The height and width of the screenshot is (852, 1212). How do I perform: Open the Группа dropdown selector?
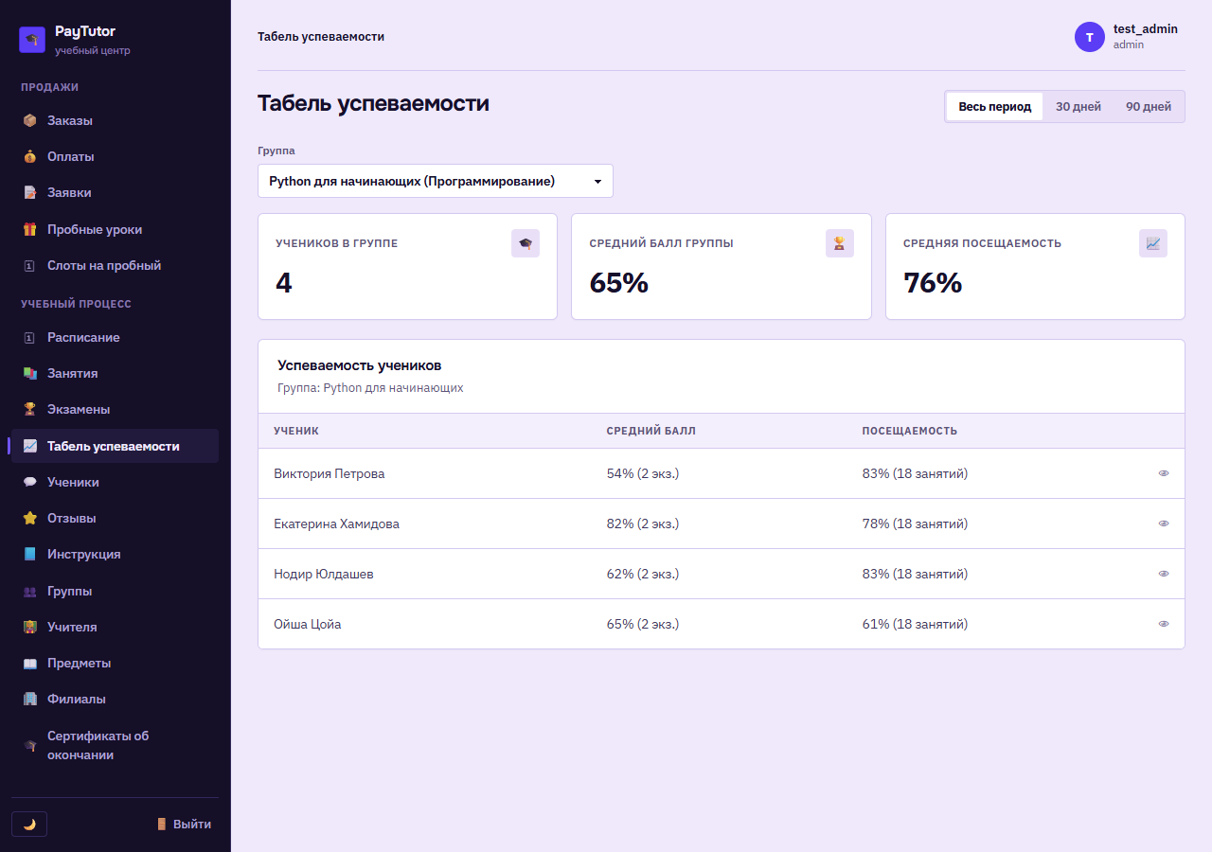click(x=436, y=181)
